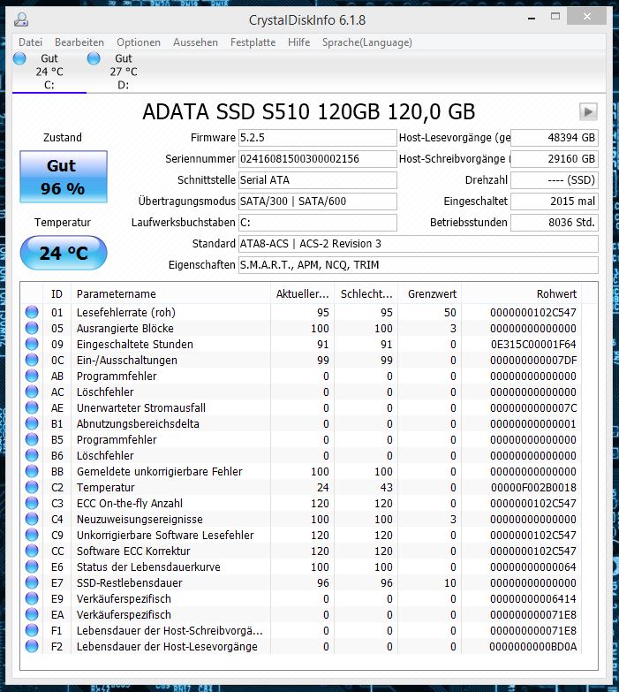The width and height of the screenshot is (619, 692).
Task: Click the 24 °C temperature button
Action: [64, 253]
